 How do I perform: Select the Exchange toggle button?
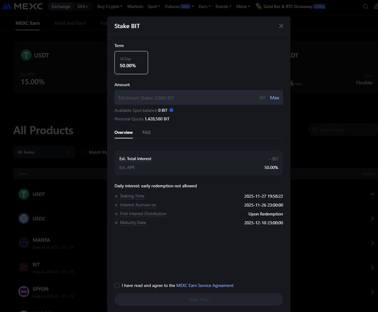pyautogui.click(x=61, y=7)
